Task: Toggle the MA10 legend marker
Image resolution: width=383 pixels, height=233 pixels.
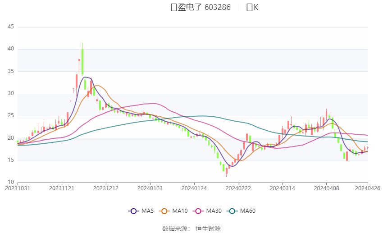Action: coord(173,211)
